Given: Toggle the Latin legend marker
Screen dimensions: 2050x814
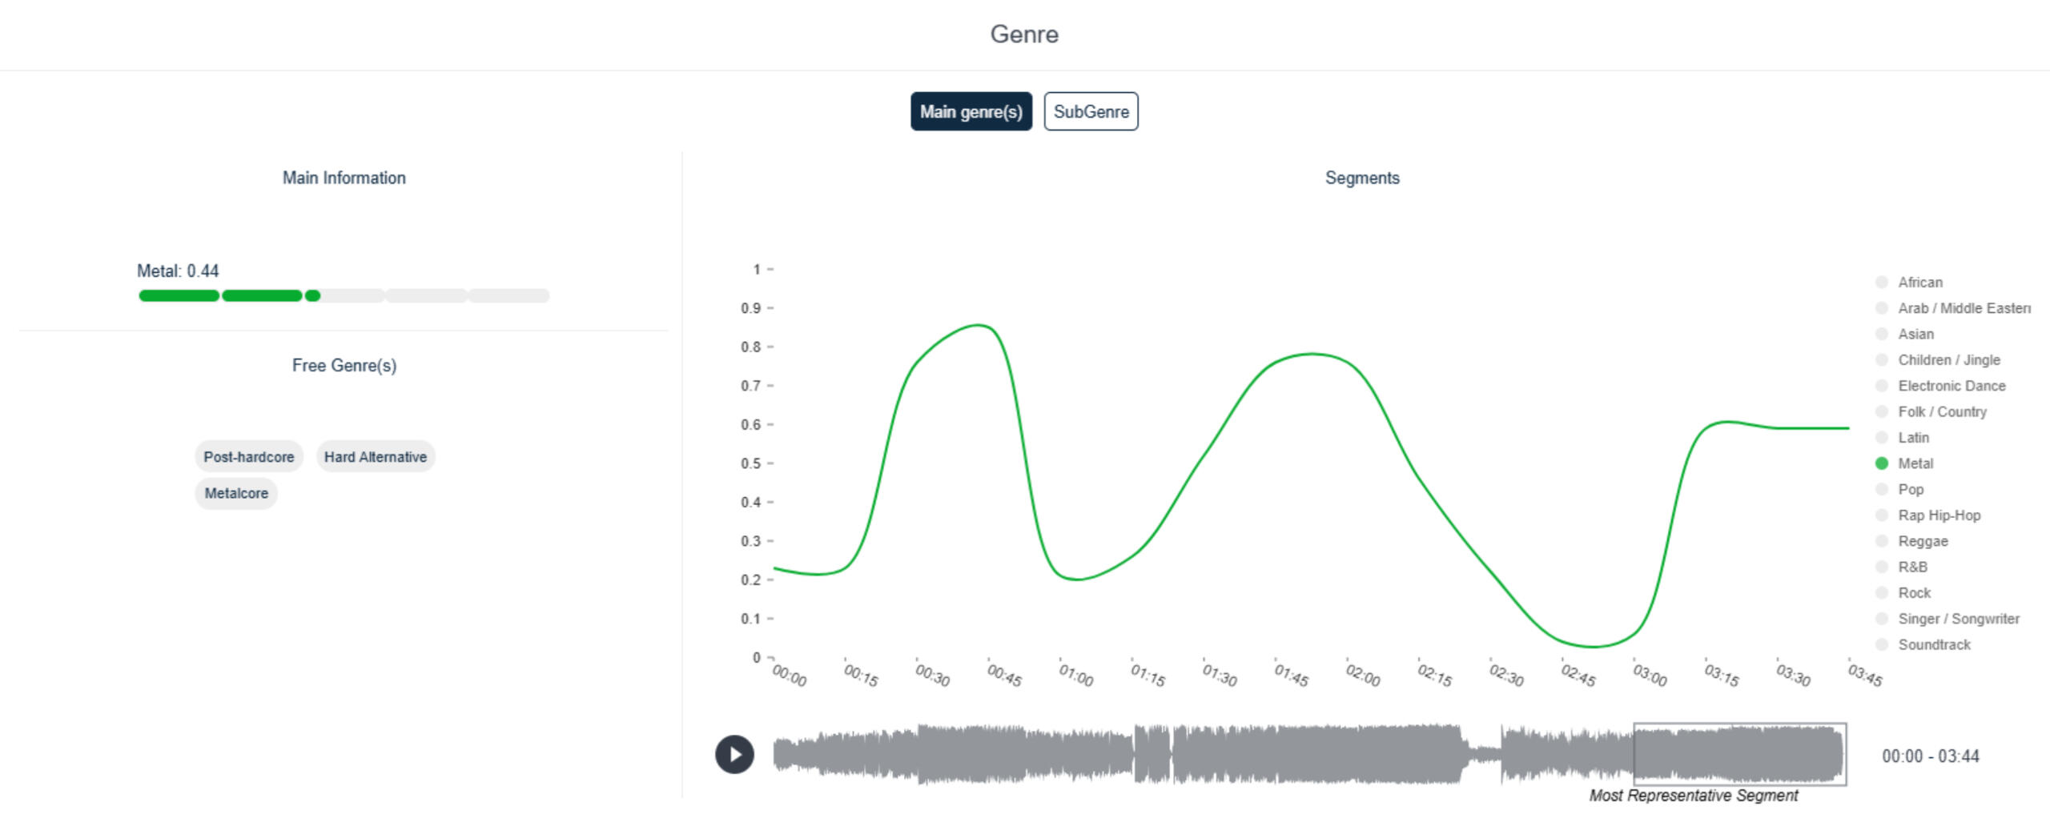Looking at the screenshot, I should point(1882,438).
